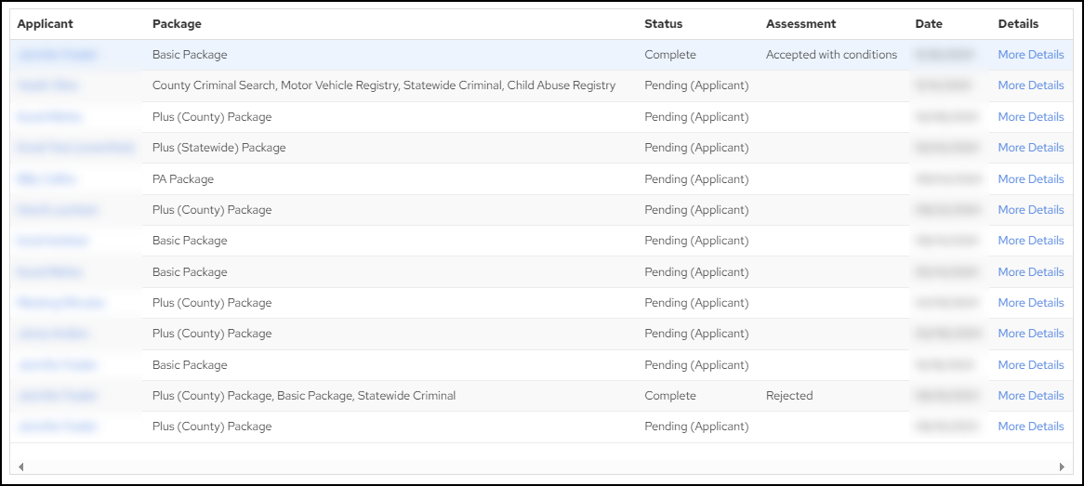The height and width of the screenshot is (486, 1084).
Task: Open More Details in the last table row
Action: click(1030, 427)
